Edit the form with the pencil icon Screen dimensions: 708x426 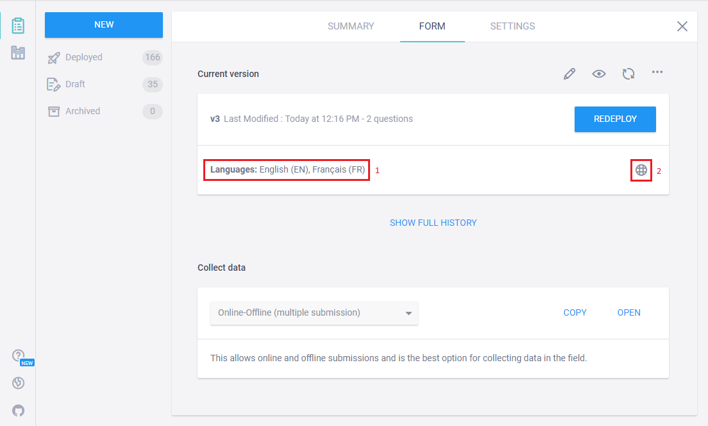pyautogui.click(x=569, y=73)
